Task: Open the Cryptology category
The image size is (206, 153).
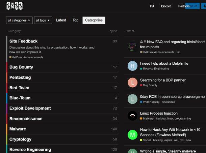Action: (20, 139)
